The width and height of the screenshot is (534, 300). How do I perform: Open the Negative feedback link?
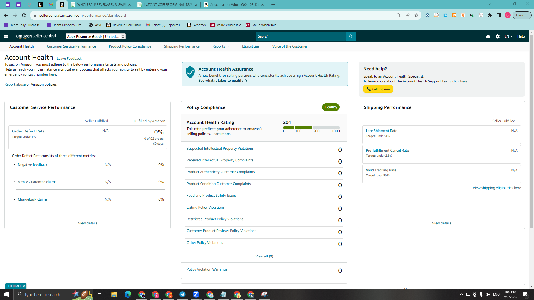pyautogui.click(x=33, y=165)
